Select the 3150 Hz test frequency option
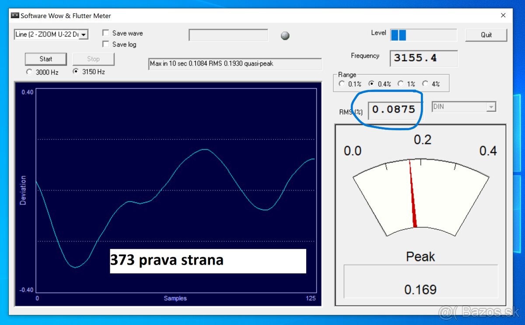The width and height of the screenshot is (525, 325). coord(76,72)
